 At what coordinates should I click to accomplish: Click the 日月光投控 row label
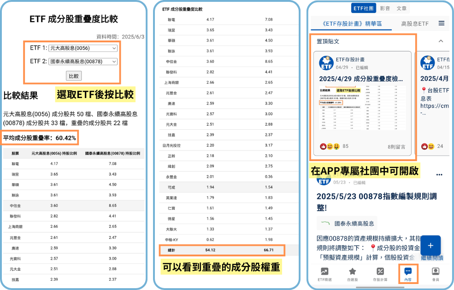point(171,145)
